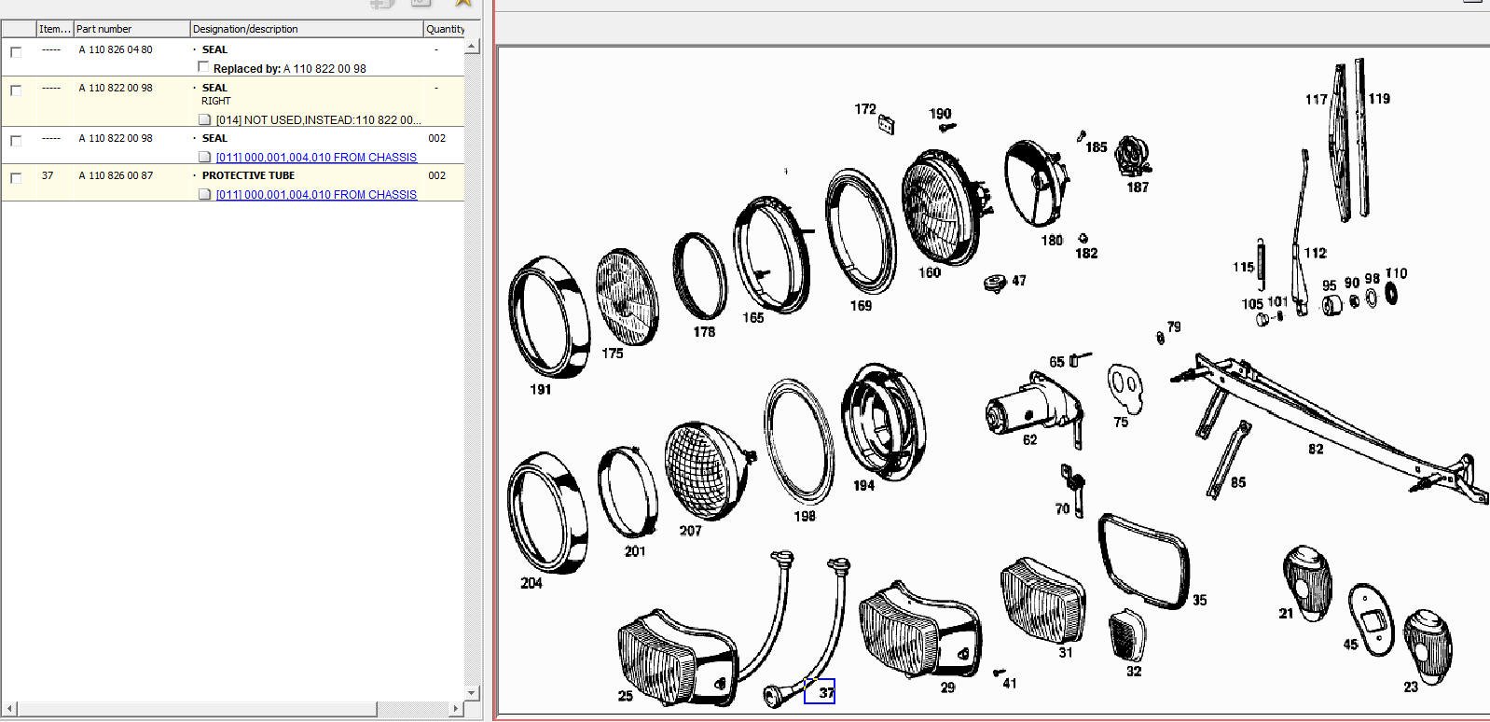Click callout 198 below the sealing ring
The image size is (1490, 722).
click(804, 515)
